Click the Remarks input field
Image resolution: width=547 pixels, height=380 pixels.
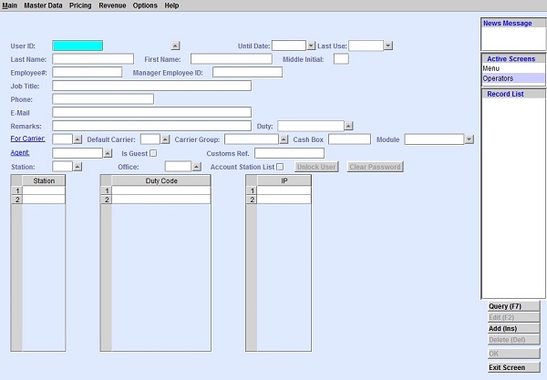tap(151, 126)
